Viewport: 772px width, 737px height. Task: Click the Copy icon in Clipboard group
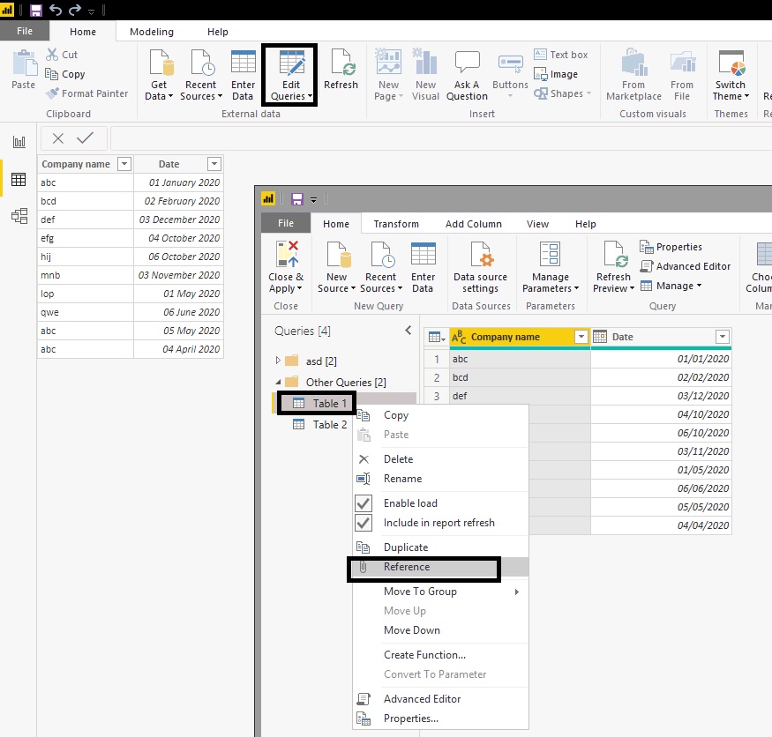pyautogui.click(x=51, y=74)
